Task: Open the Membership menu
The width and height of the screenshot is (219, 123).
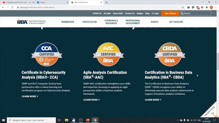Action: point(68,22)
